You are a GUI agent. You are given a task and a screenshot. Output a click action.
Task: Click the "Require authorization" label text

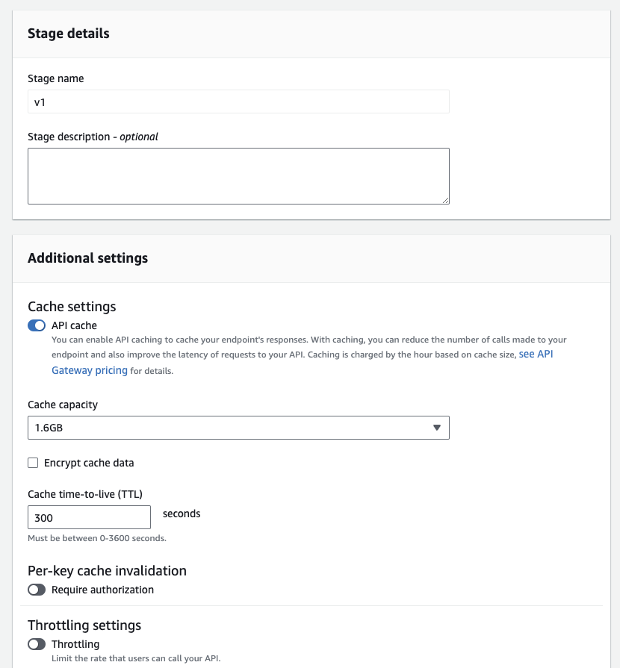tap(102, 590)
